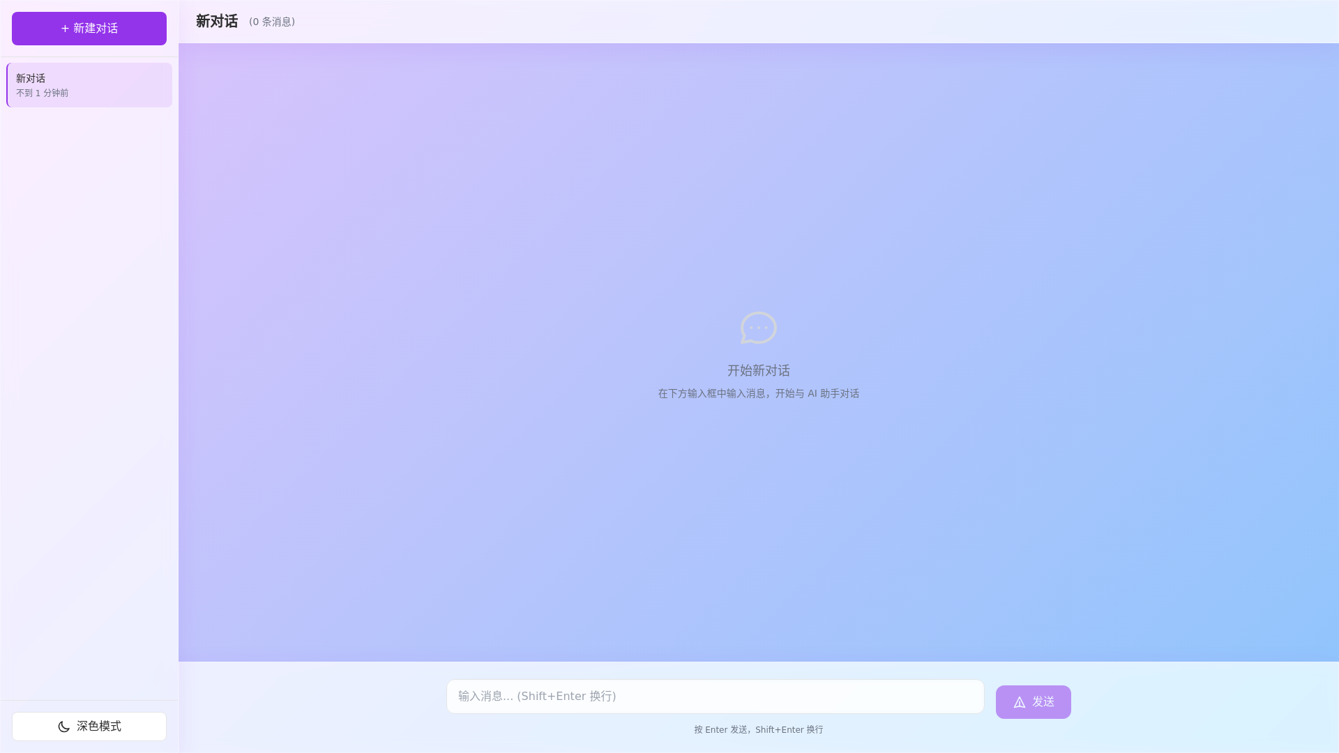1339x753 pixels.
Task: Click the moon icon for dark mode
Action: point(63,727)
